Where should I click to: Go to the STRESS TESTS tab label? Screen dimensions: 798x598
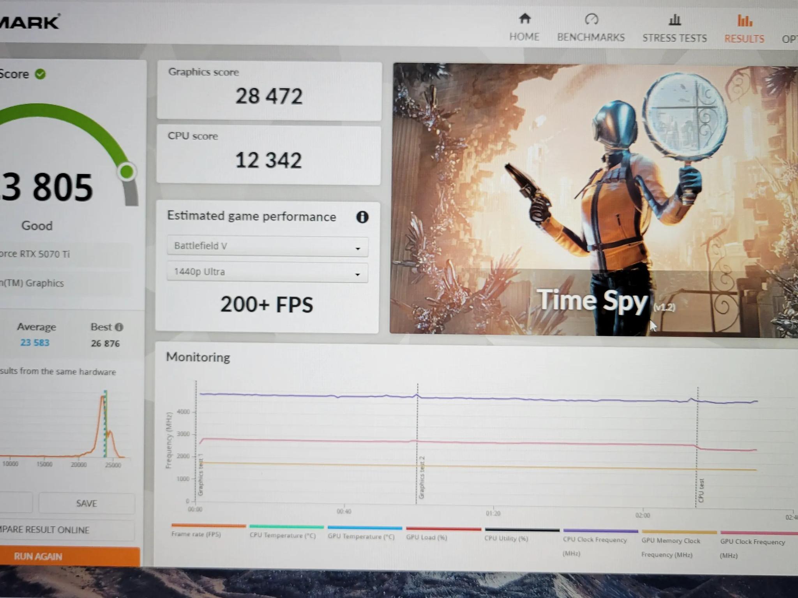[x=674, y=38]
